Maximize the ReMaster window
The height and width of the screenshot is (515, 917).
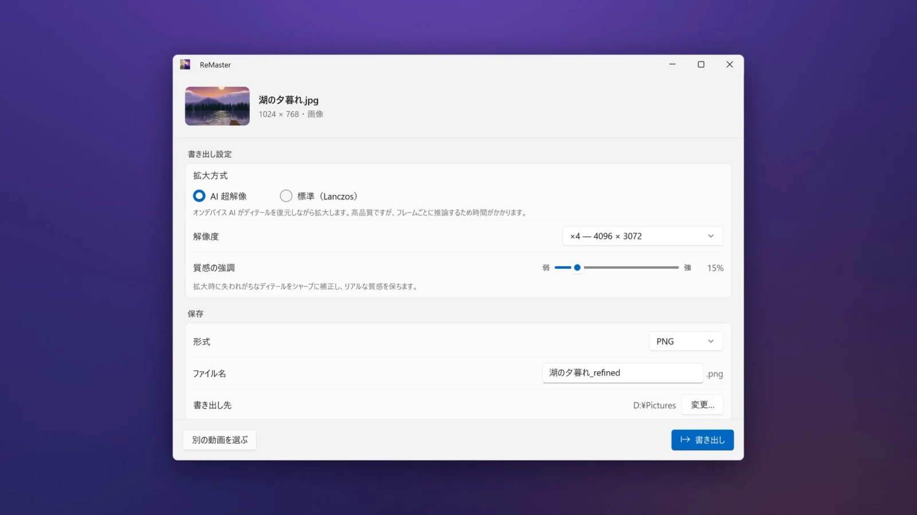(701, 65)
